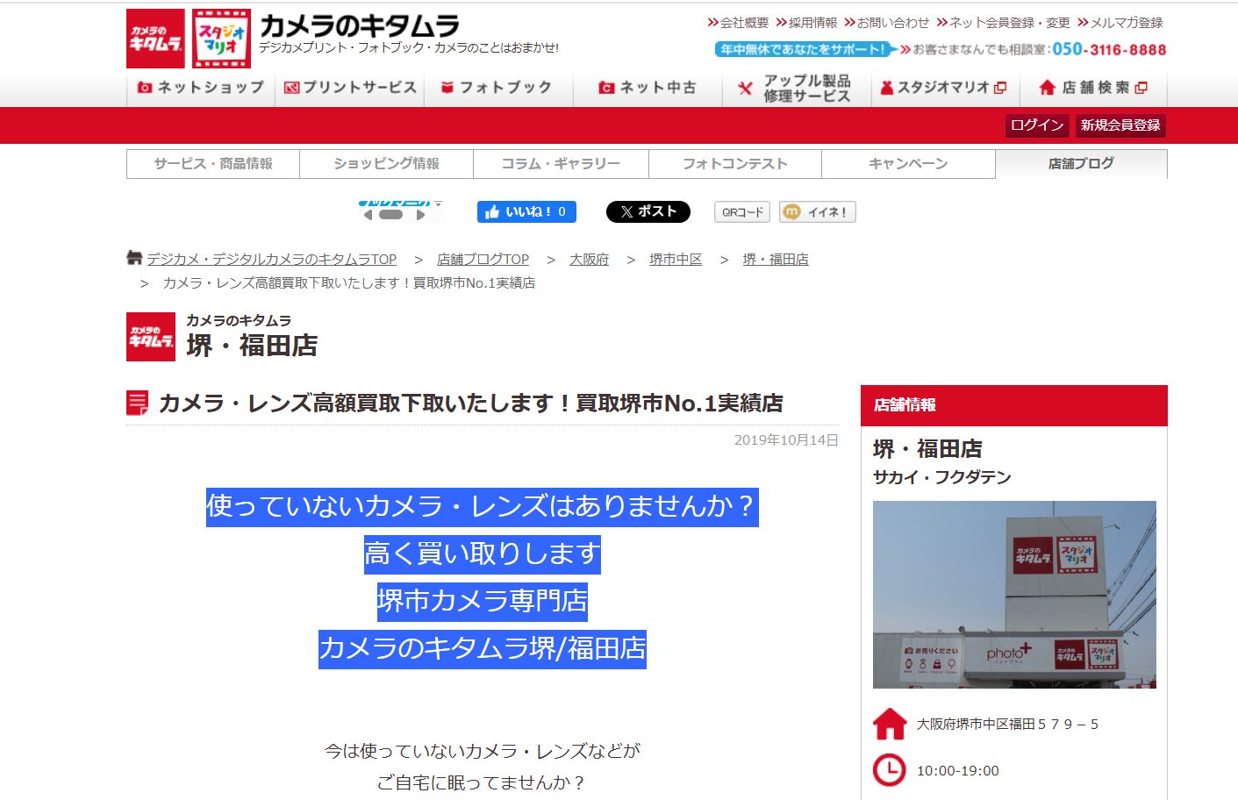Click ネット会員登録・変更 header link
The height and width of the screenshot is (800, 1238).
click(1003, 23)
